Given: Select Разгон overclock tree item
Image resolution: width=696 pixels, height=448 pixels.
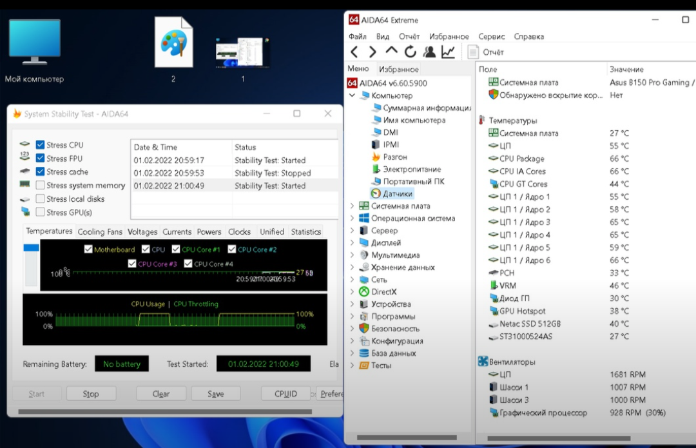Looking at the screenshot, I should (x=390, y=157).
